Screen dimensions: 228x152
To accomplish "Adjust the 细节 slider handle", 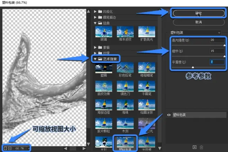I will (225, 56).
